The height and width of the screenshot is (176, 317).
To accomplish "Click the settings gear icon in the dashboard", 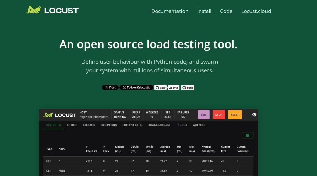I will [254, 115].
